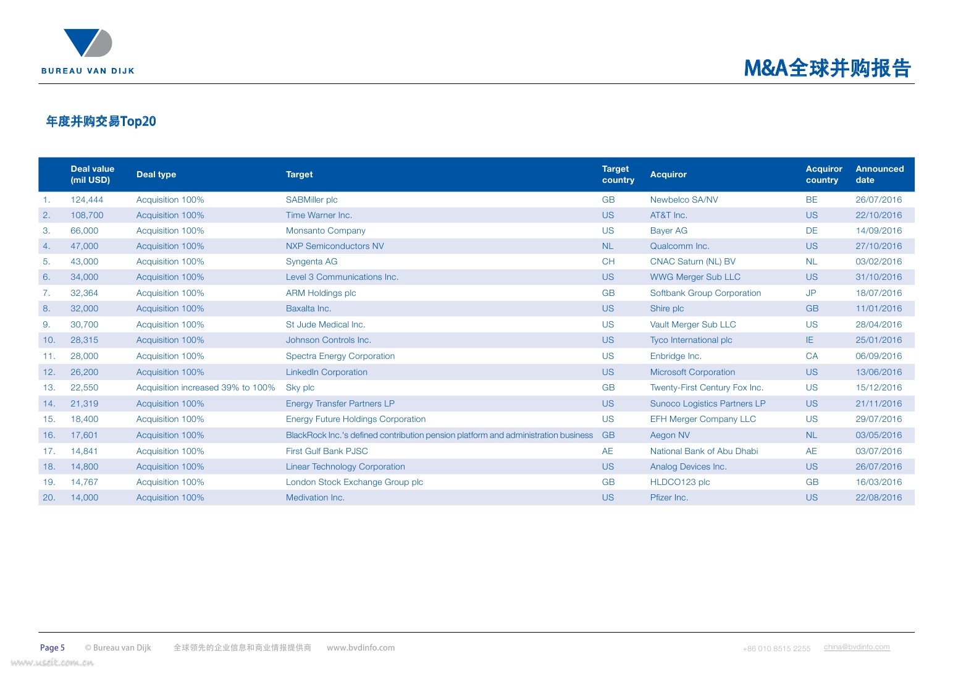Click the www.bvdinfo.com website address
The image size is (953, 674).
click(360, 647)
